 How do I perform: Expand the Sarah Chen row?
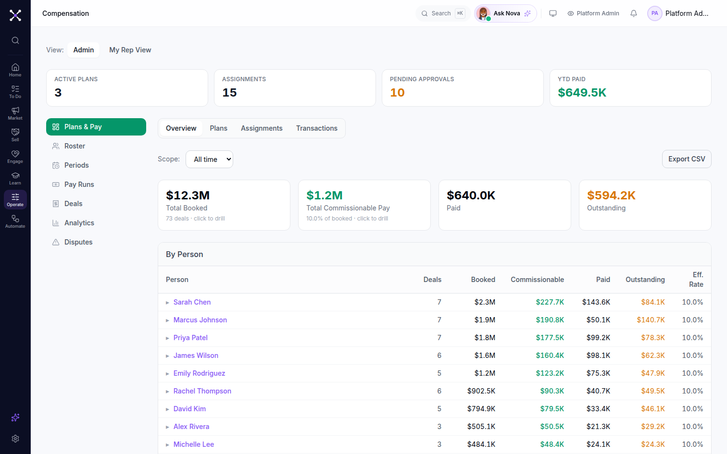click(x=167, y=303)
